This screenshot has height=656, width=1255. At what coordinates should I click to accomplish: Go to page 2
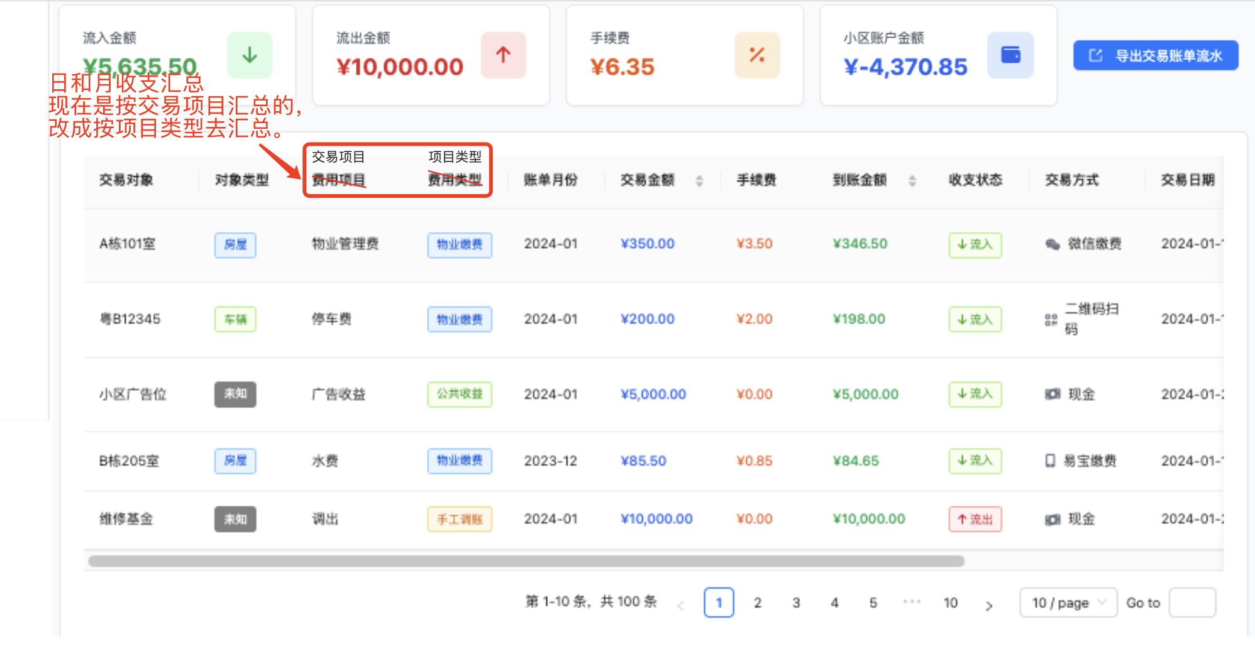tap(758, 603)
